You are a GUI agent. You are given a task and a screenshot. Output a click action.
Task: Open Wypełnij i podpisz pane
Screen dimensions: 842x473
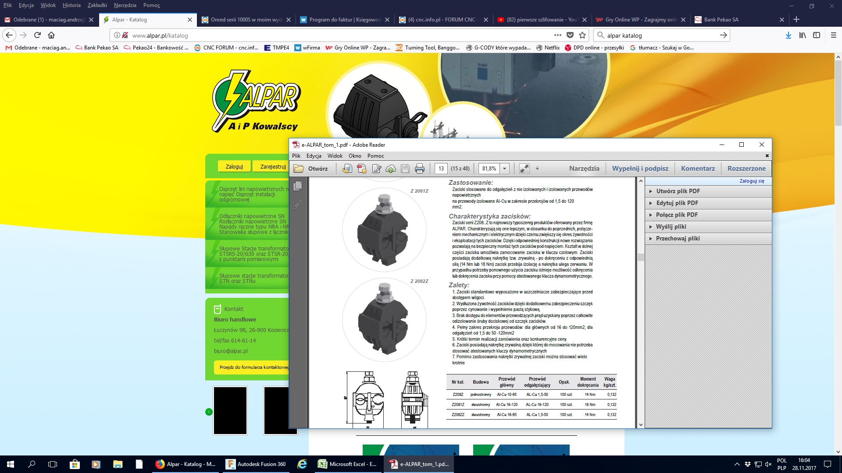pyautogui.click(x=640, y=169)
